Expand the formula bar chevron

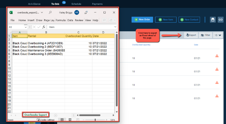point(115,27)
